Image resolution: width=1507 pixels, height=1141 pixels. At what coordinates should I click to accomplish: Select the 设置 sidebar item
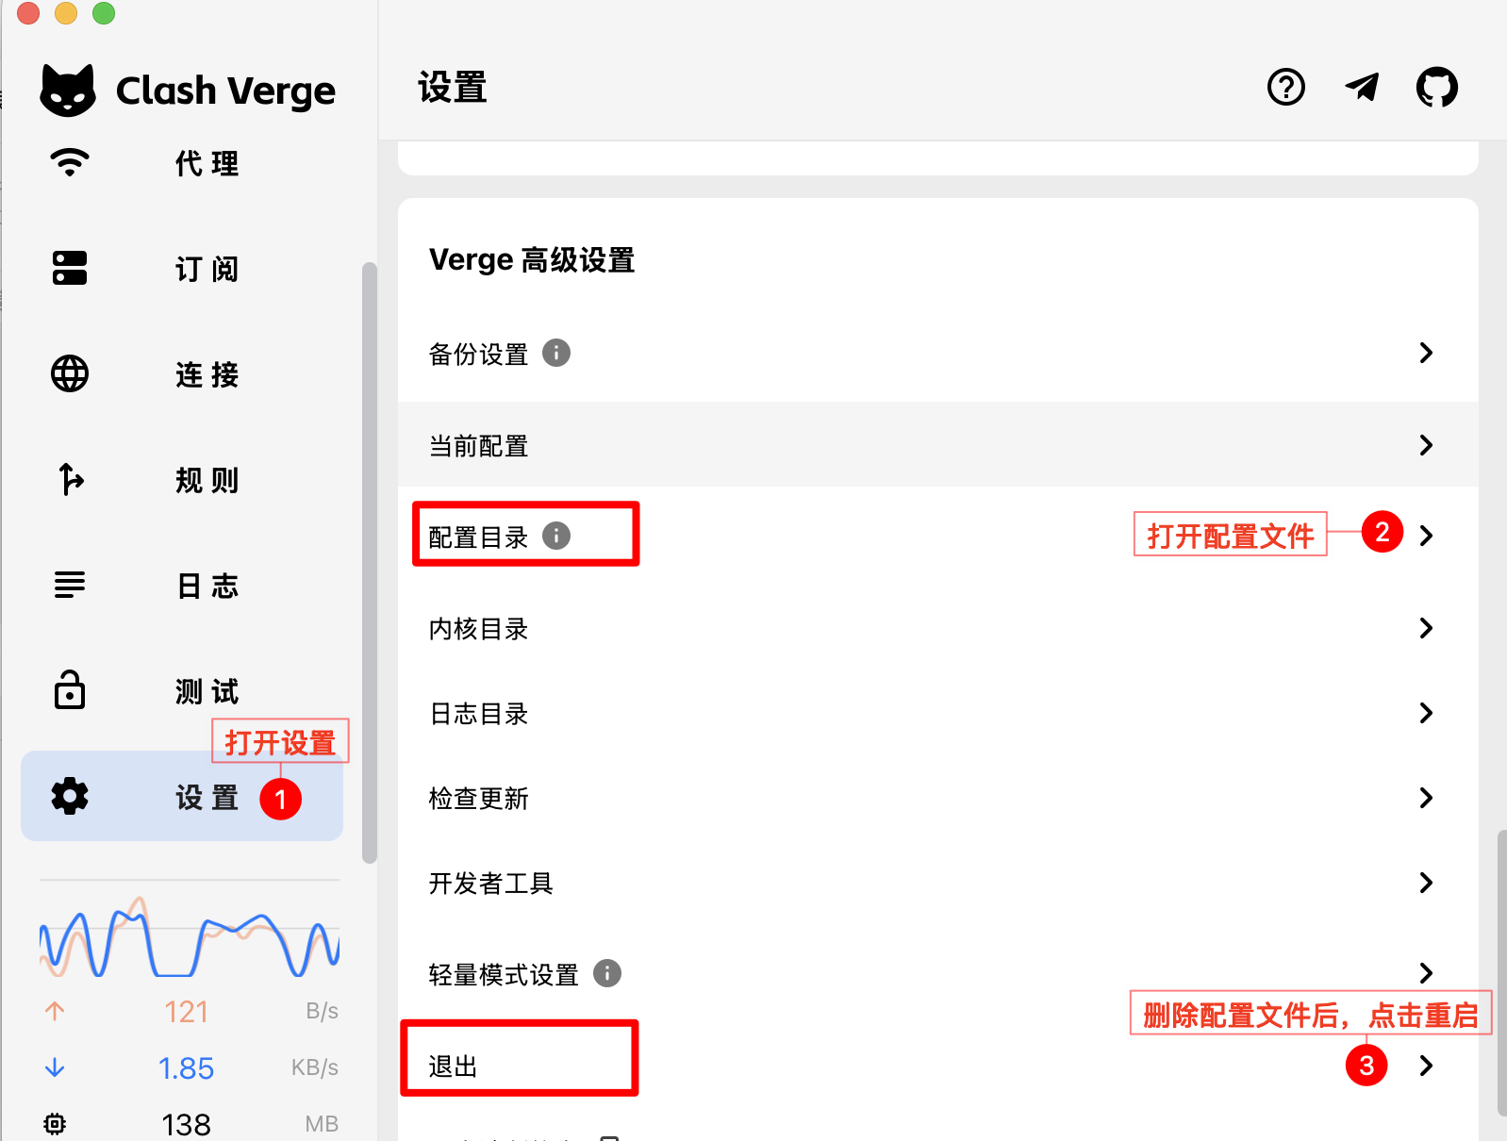click(182, 796)
